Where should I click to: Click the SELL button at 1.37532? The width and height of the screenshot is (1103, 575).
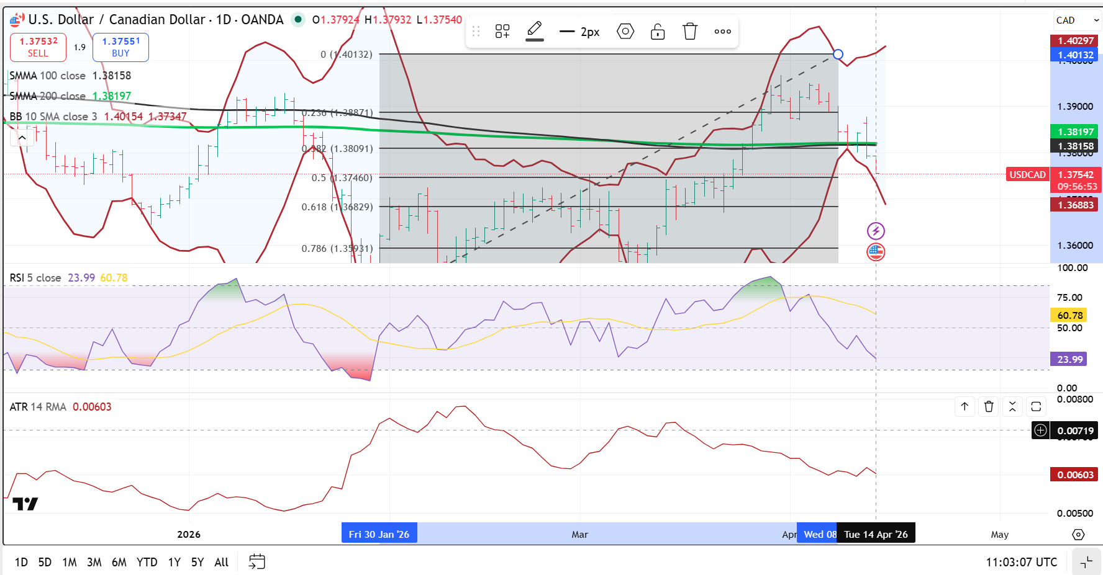(38, 47)
